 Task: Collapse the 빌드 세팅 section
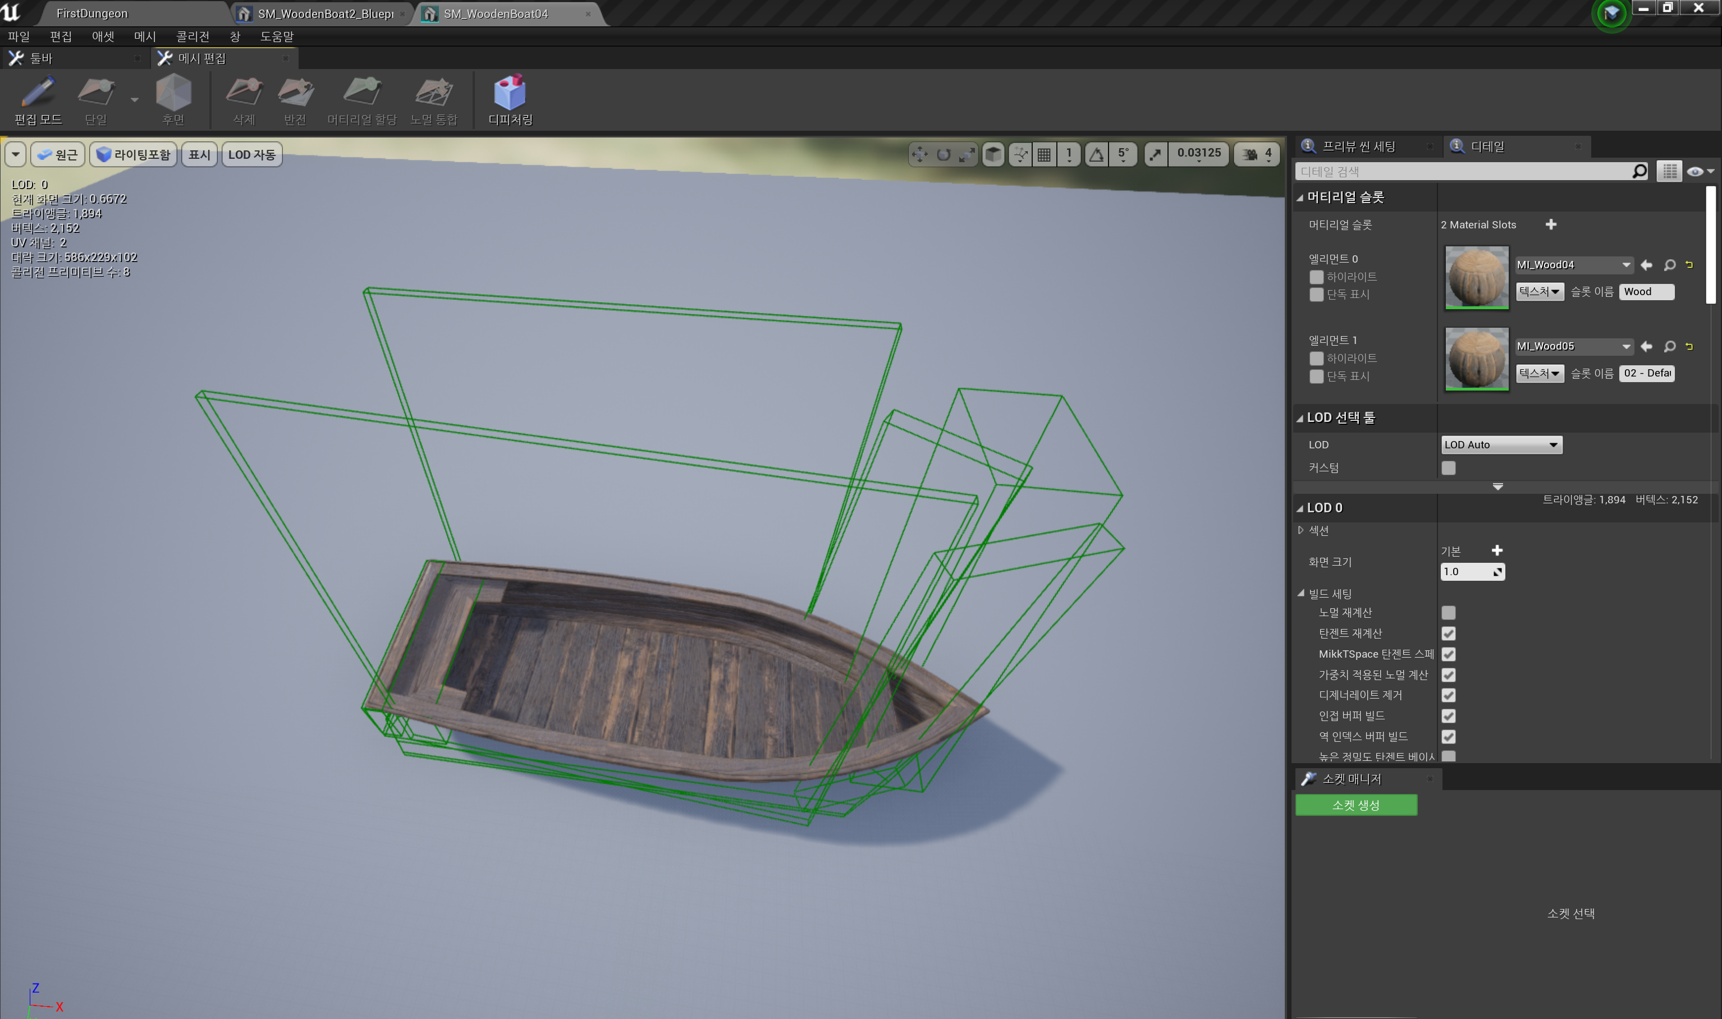click(x=1301, y=593)
